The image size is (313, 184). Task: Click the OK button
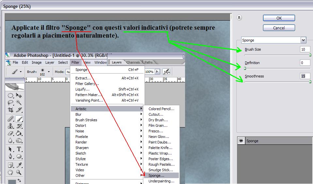(x=279, y=18)
